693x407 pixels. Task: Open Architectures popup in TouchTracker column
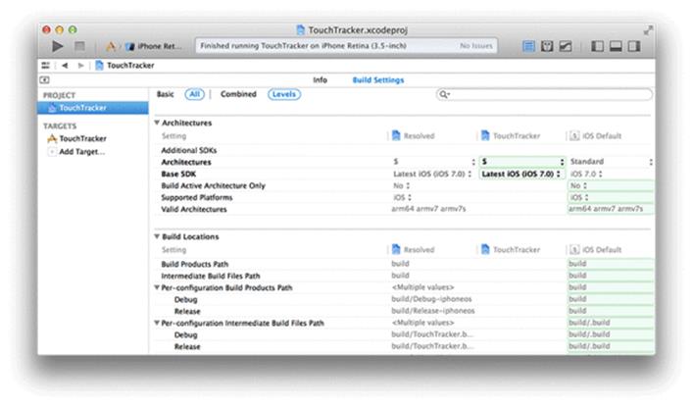(x=522, y=162)
